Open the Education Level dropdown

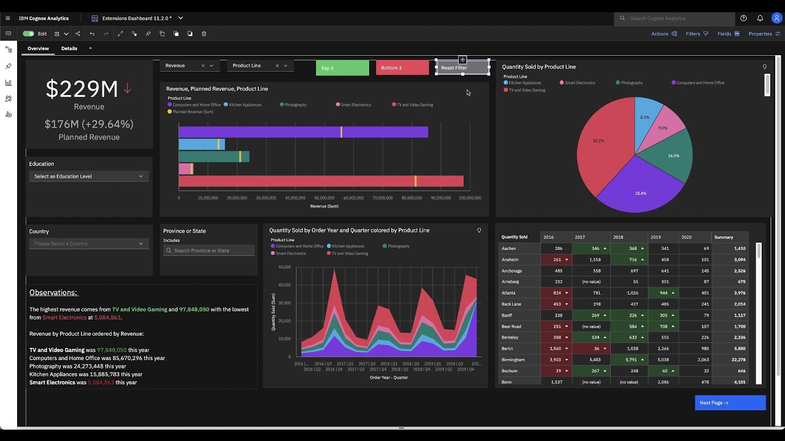click(88, 176)
